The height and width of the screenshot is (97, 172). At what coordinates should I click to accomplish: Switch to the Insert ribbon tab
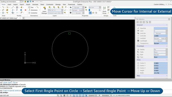pyautogui.click(x=9, y=5)
